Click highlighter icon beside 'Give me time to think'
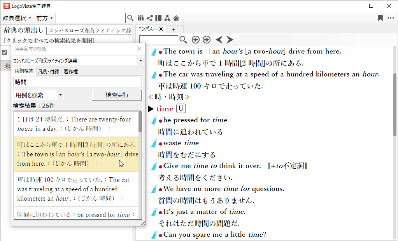Screen dimensions: 398x241 click(154, 166)
